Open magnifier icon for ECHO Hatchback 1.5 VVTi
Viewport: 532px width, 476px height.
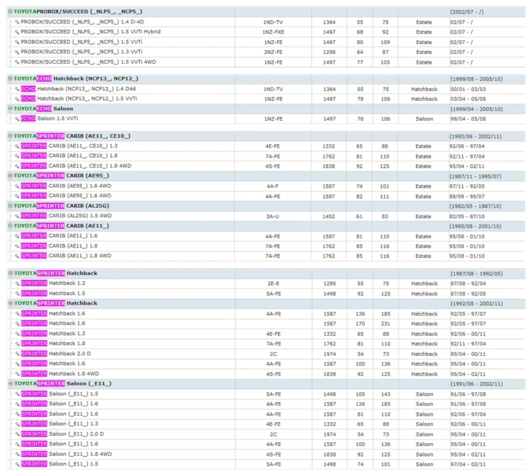pyautogui.click(x=17, y=99)
